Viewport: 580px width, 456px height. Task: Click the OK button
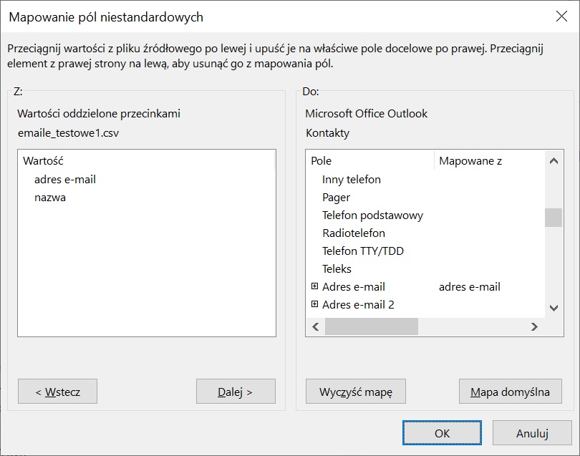pos(442,433)
